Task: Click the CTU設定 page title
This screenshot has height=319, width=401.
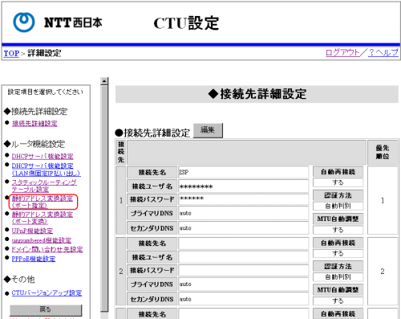Action: pyautogui.click(x=186, y=23)
